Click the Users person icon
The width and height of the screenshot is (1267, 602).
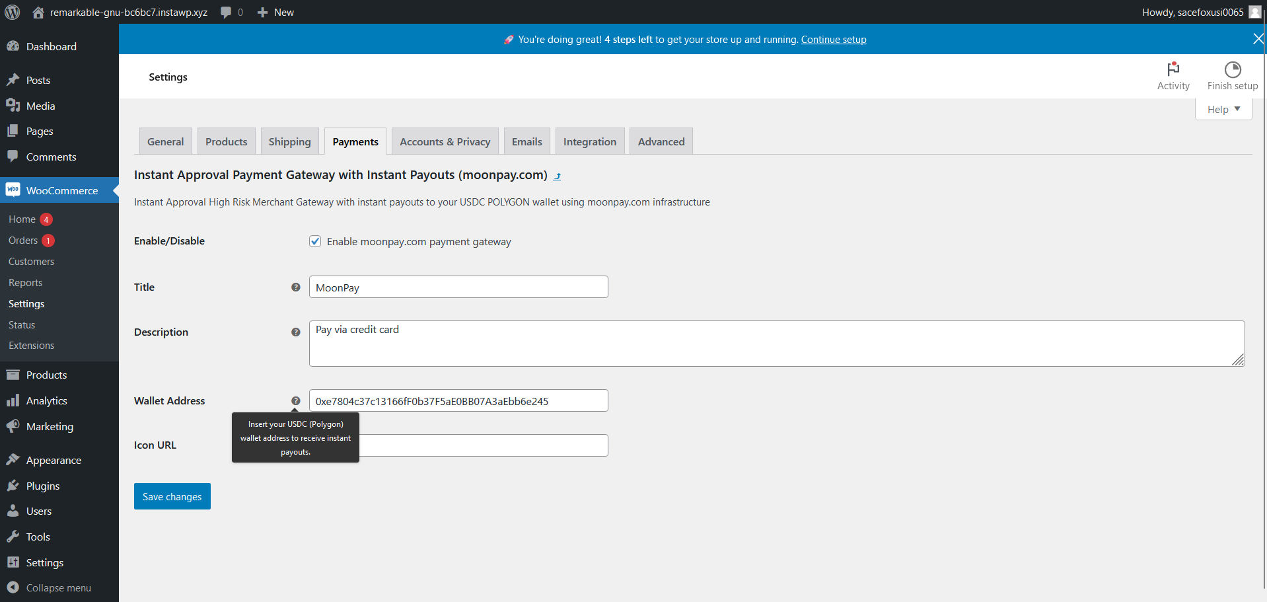click(x=13, y=511)
